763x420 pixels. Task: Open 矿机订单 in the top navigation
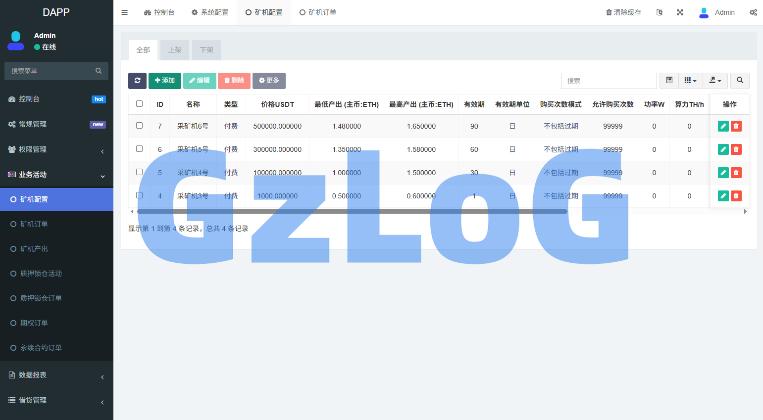(317, 12)
